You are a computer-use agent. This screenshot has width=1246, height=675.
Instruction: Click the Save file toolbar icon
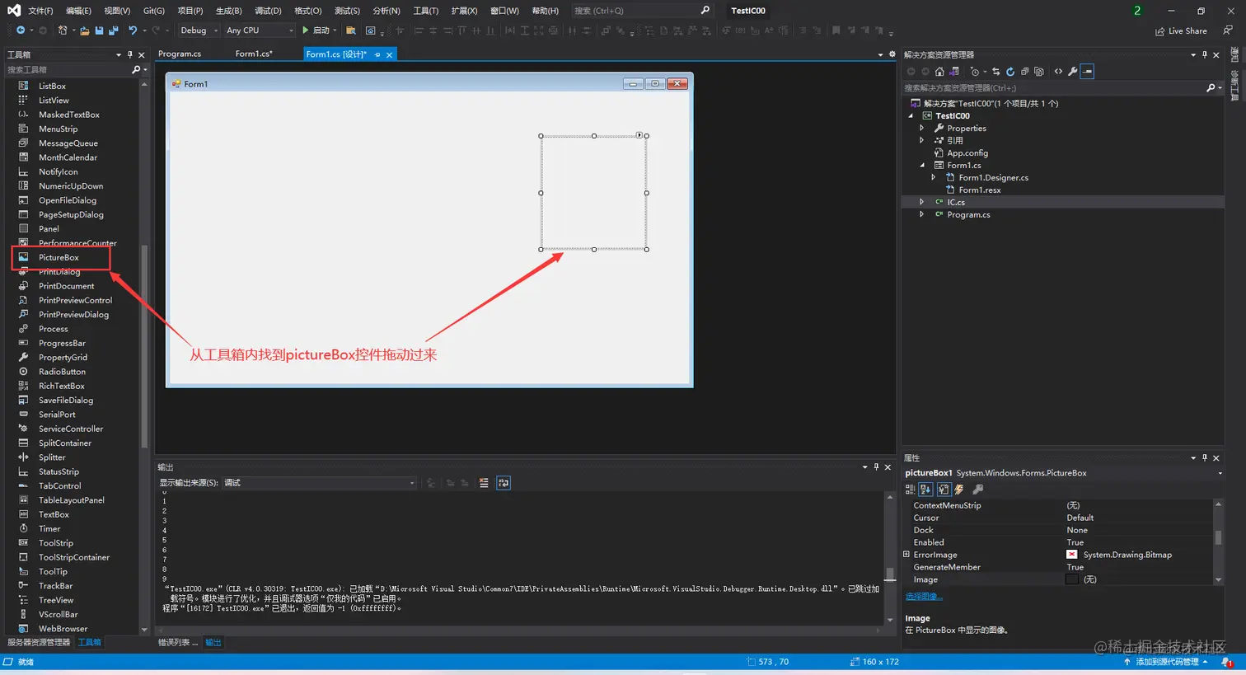(99, 30)
